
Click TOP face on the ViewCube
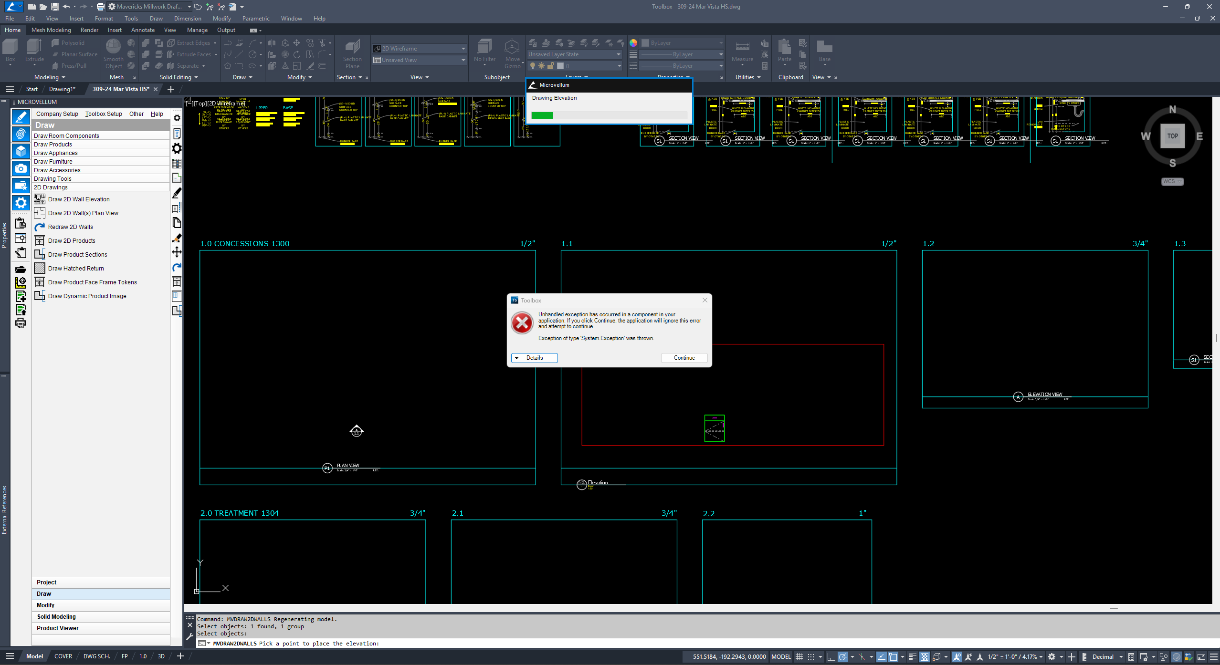(x=1172, y=136)
